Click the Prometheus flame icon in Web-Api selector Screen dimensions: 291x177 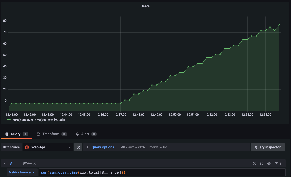(27, 147)
